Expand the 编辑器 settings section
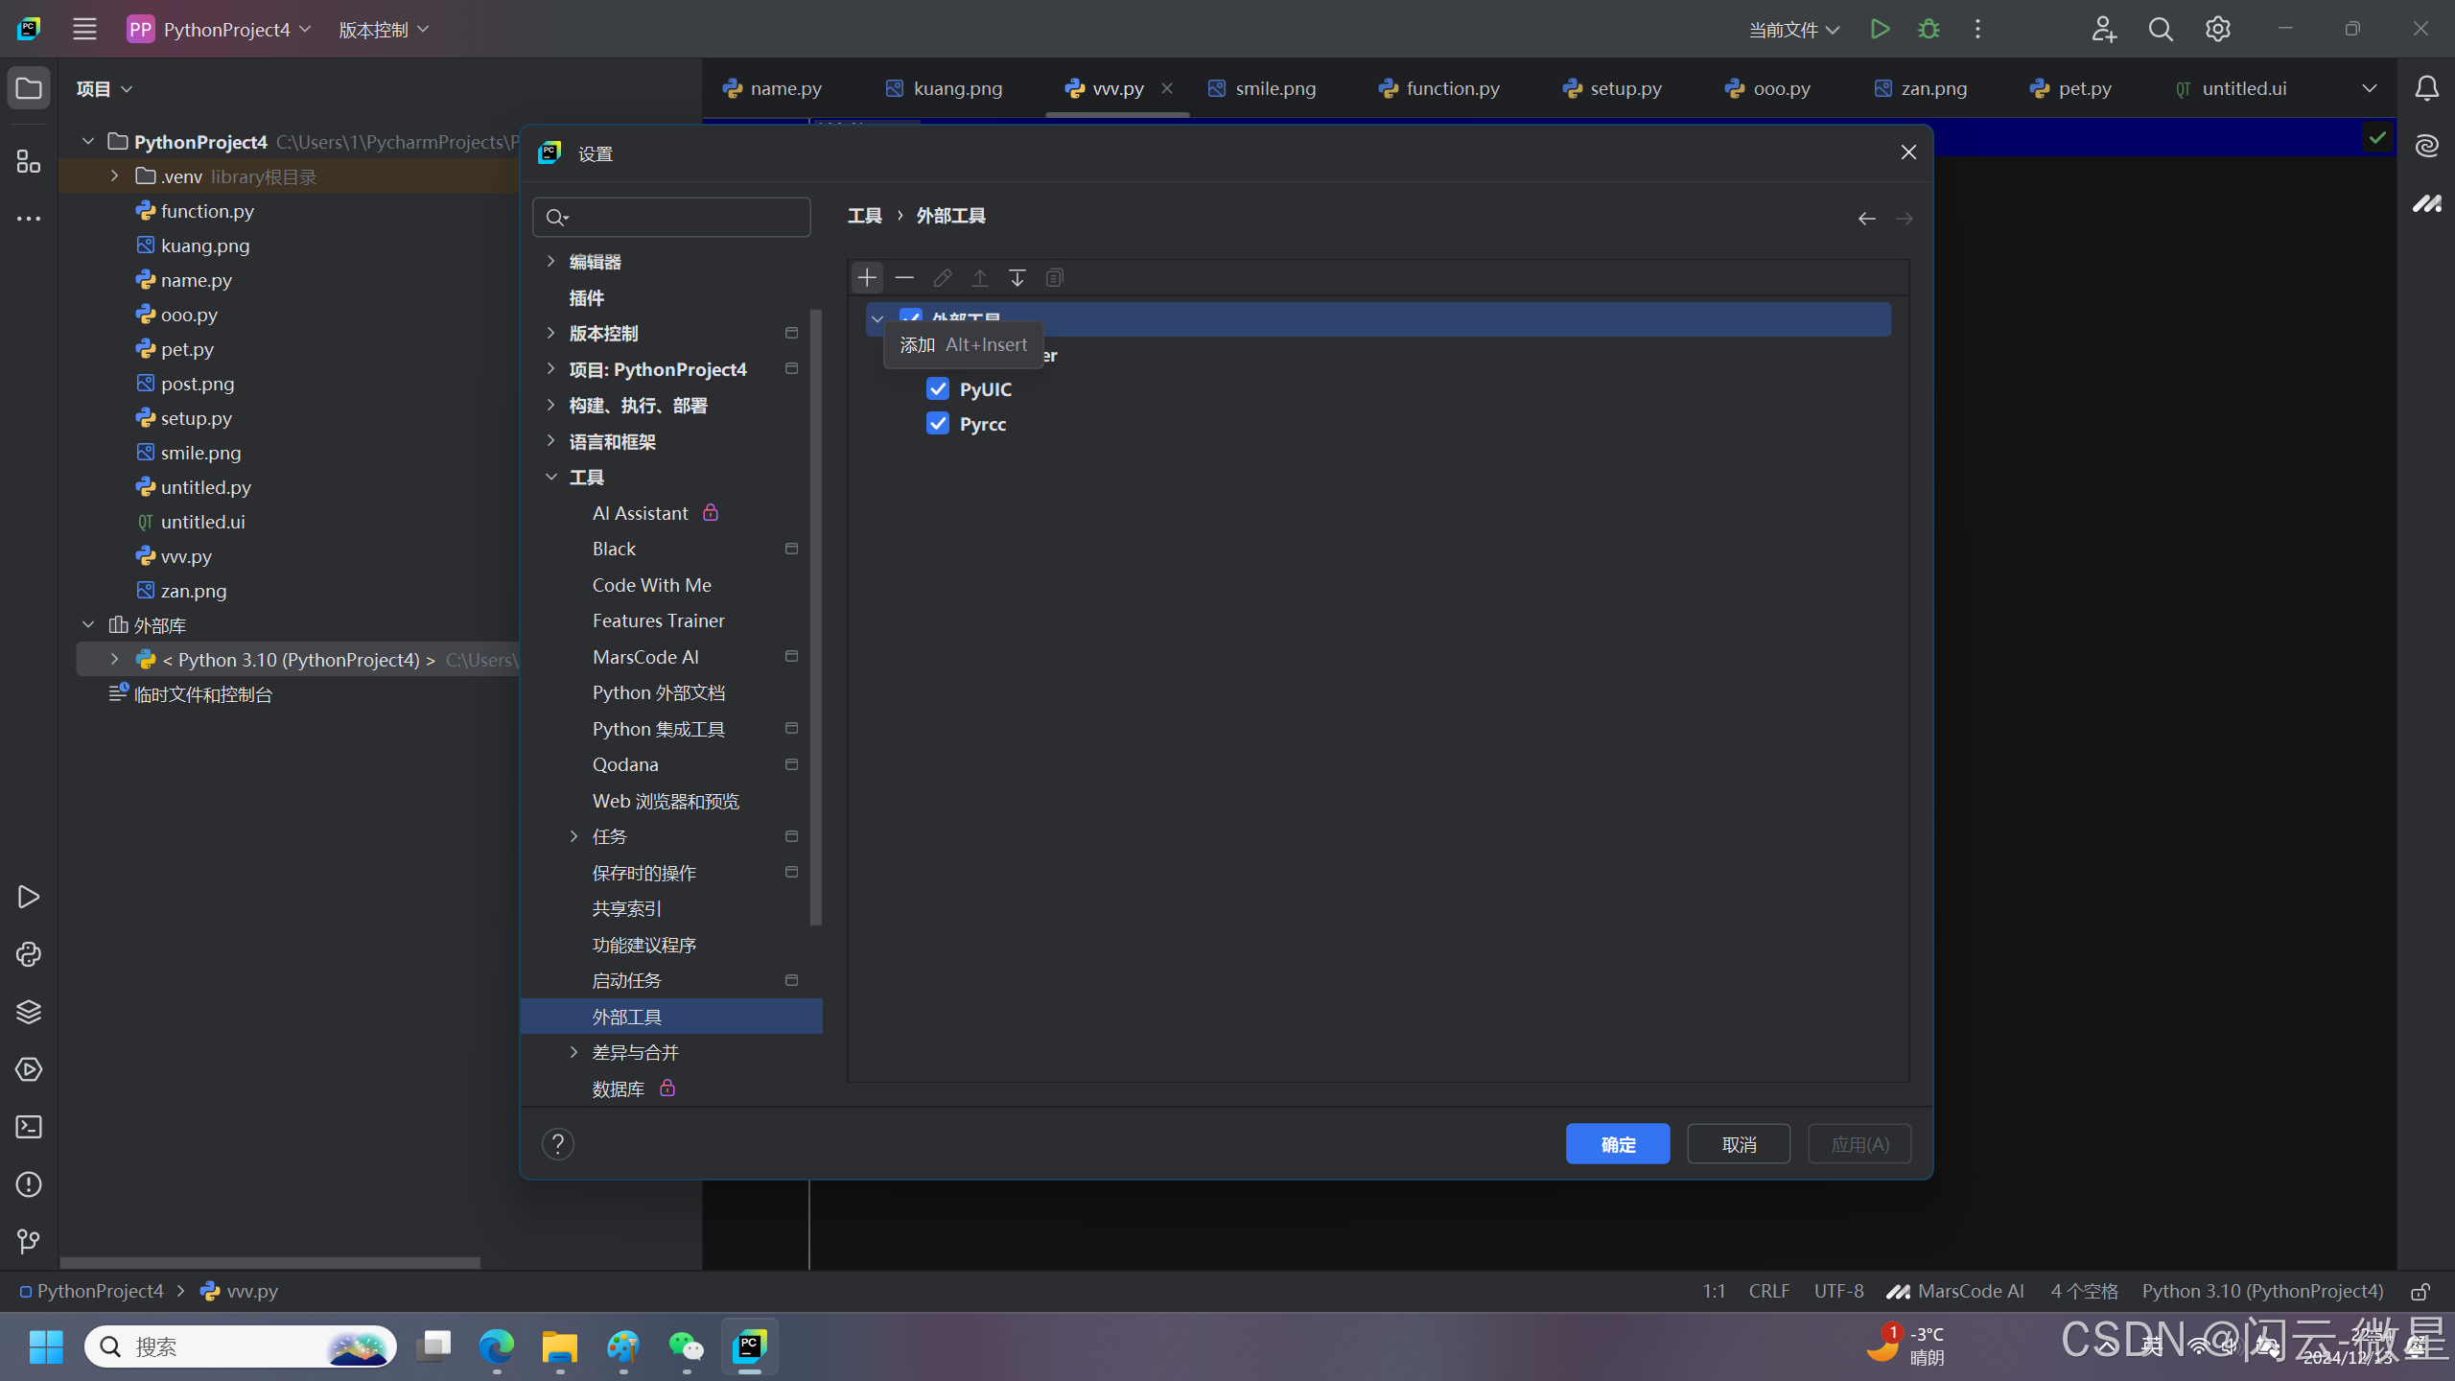The image size is (2455, 1381). 551,261
